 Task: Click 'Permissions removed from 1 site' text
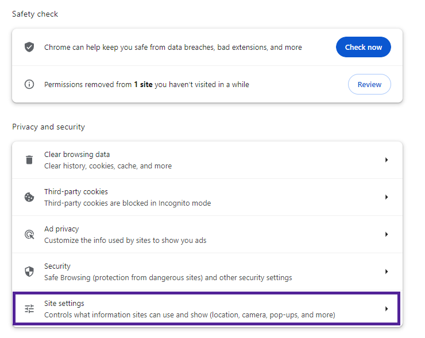pos(146,85)
